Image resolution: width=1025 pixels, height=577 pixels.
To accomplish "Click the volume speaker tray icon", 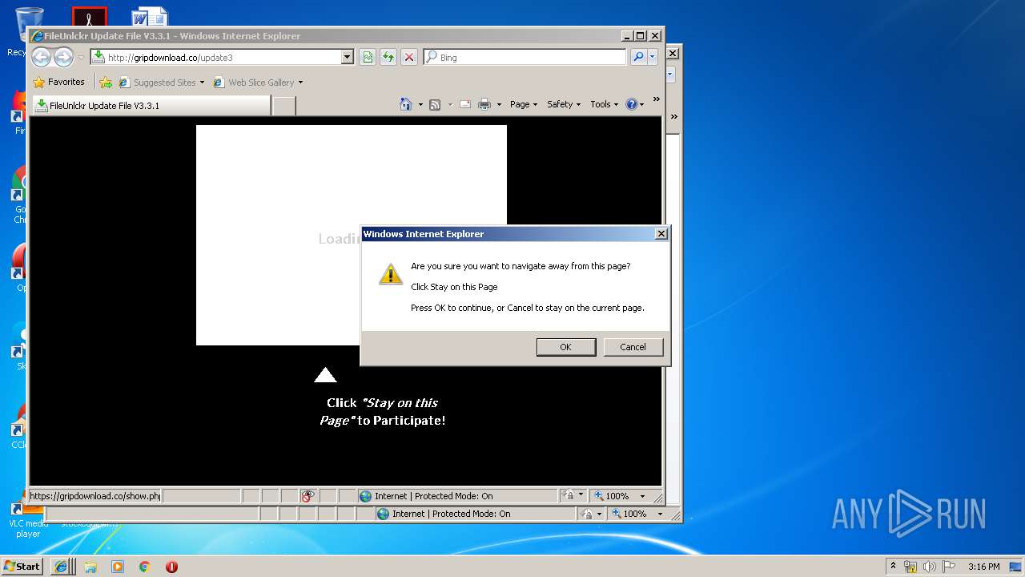I will coord(930,567).
